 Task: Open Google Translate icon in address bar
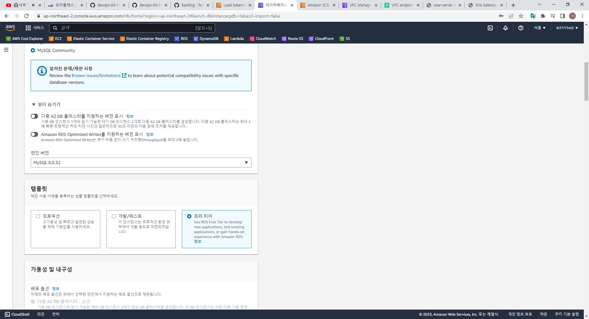533,16
